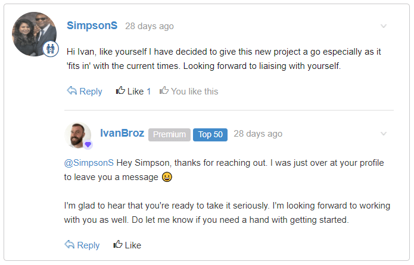Click IvanBroz profile picture
Image resolution: width=414 pixels, height=265 pixels.
(77, 135)
